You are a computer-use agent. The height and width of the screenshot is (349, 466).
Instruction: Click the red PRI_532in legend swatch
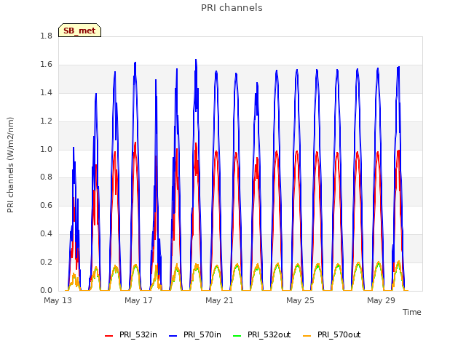[x=109, y=336]
